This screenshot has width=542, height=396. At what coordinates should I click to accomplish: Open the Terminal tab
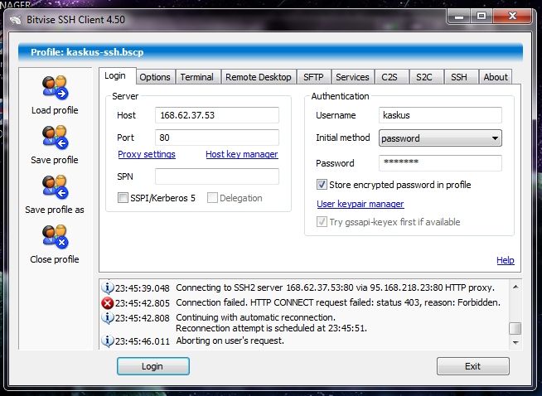pos(197,77)
